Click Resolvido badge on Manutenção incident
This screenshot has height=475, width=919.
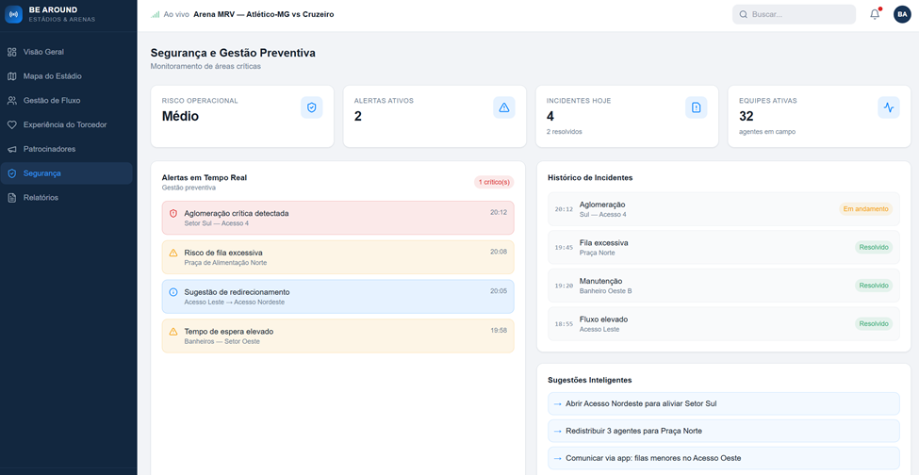pyautogui.click(x=874, y=286)
